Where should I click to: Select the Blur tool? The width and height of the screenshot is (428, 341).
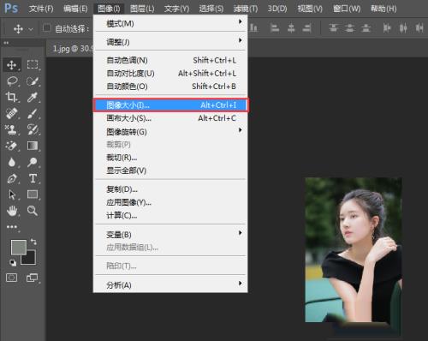(x=12, y=162)
